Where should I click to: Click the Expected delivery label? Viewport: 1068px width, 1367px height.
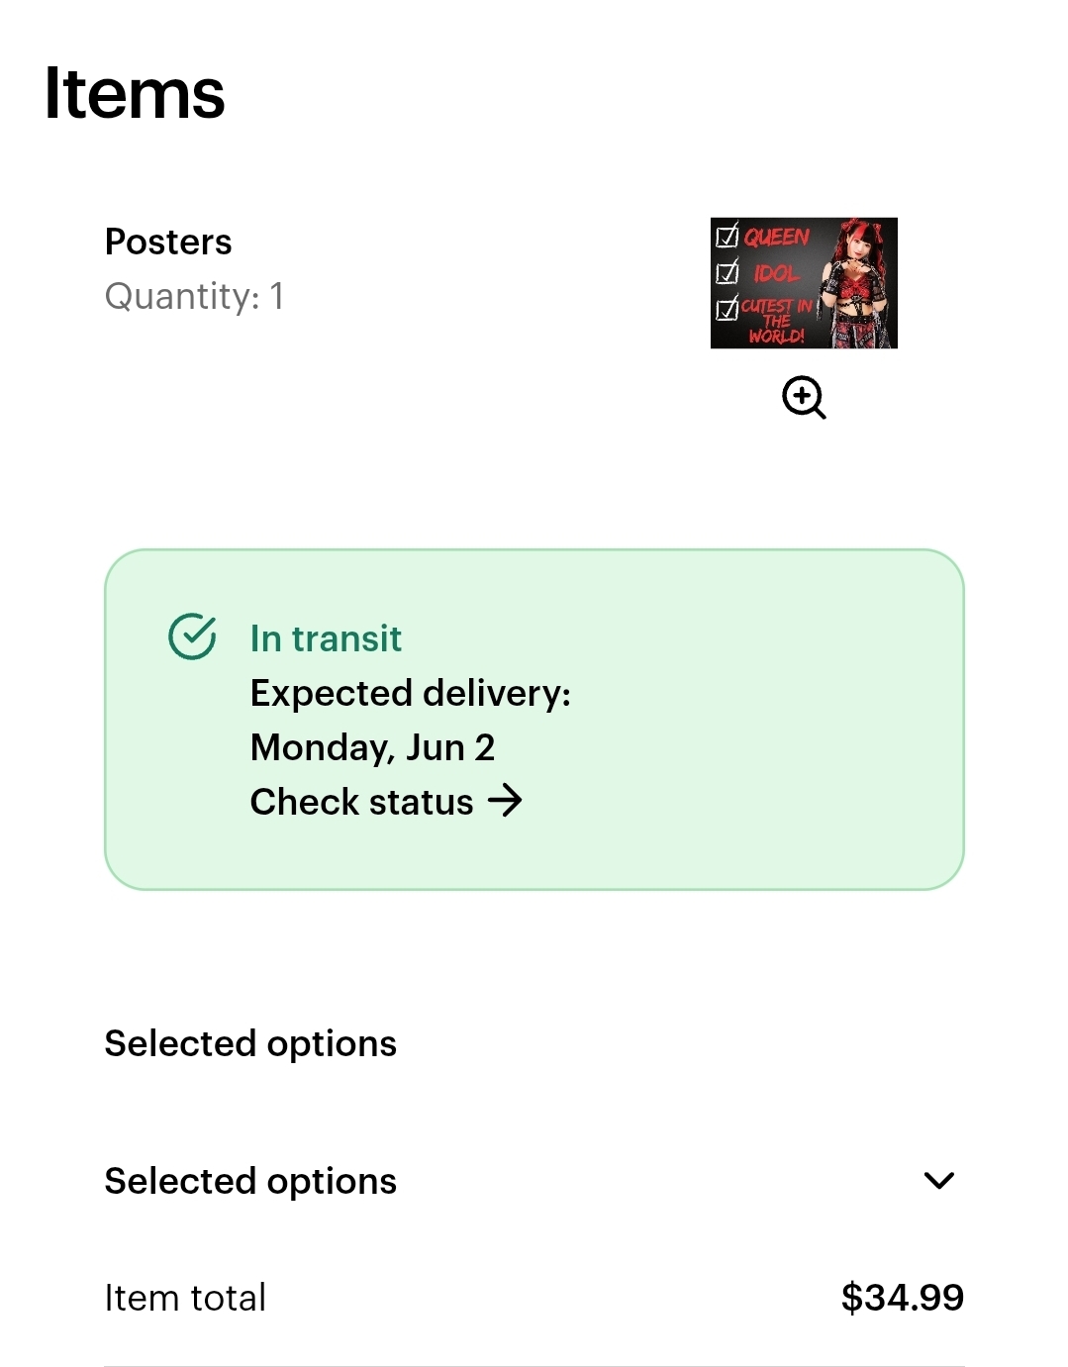[x=411, y=693]
